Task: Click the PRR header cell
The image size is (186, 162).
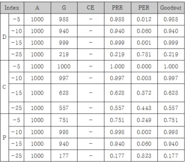Action: 118,8
